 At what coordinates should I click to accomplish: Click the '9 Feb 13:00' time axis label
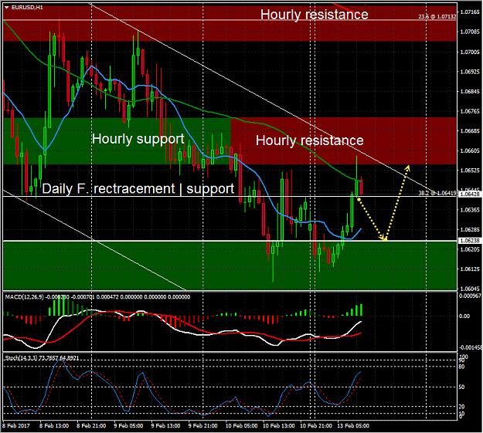[x=165, y=426]
